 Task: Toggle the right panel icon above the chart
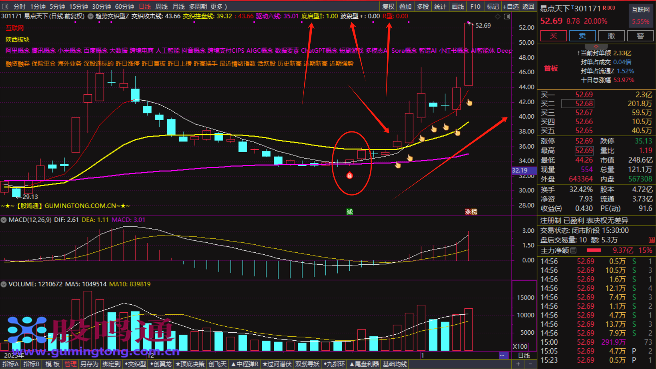point(507,16)
